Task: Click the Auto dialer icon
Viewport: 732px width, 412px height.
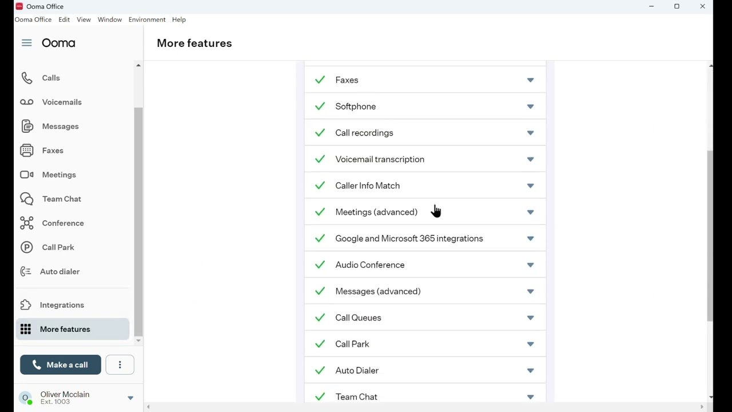Action: [26, 272]
